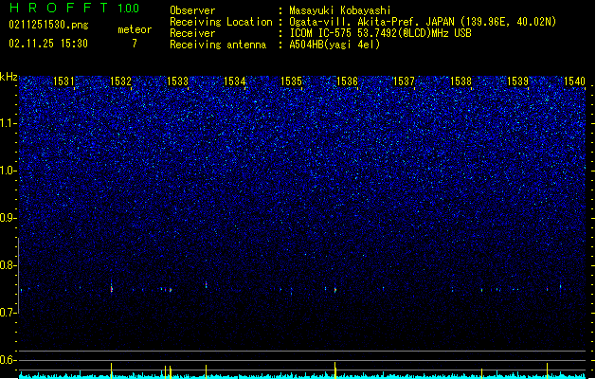Click the yellow meteor marker between 1535 and 1536
Image resolution: width=596 pixels, height=379 pixels.
point(334,370)
